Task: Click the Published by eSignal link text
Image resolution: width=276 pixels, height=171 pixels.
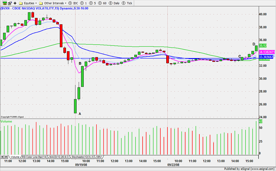Action: click(250, 169)
